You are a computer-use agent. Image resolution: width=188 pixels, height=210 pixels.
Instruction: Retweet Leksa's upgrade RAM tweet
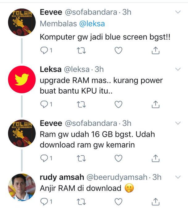[x=81, y=104]
